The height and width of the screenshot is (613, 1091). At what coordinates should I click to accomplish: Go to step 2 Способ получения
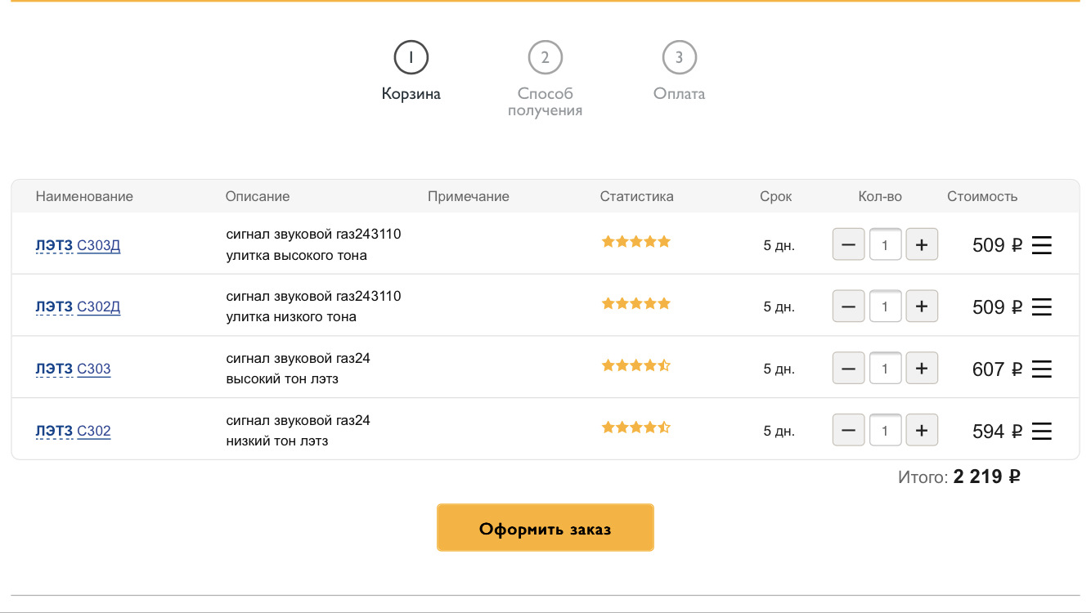click(545, 58)
